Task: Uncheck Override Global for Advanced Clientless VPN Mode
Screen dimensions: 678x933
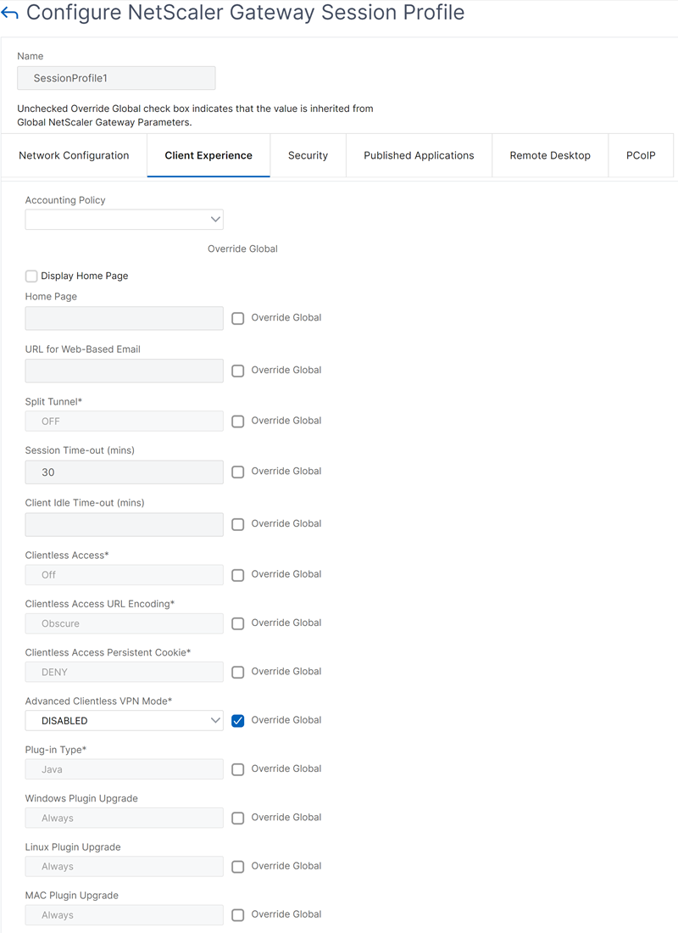Action: coord(238,721)
